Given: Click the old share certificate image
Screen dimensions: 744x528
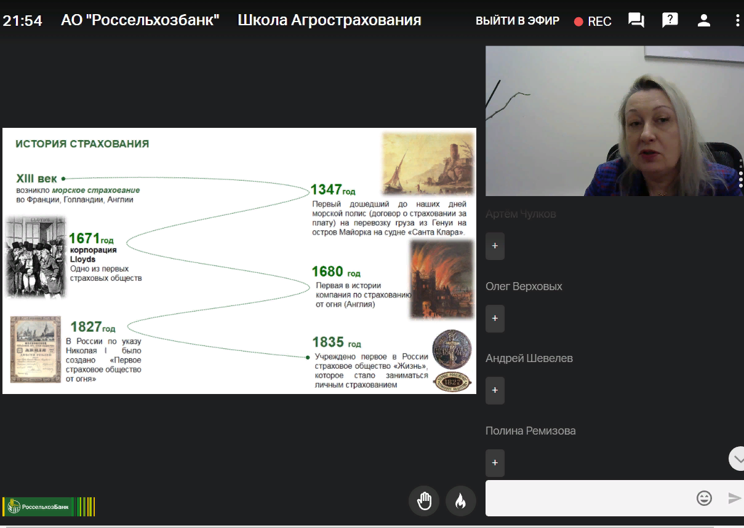Looking at the screenshot, I should (36, 350).
